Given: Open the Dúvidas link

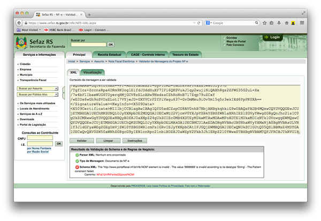Looking at the screenshot, I should [232, 38].
